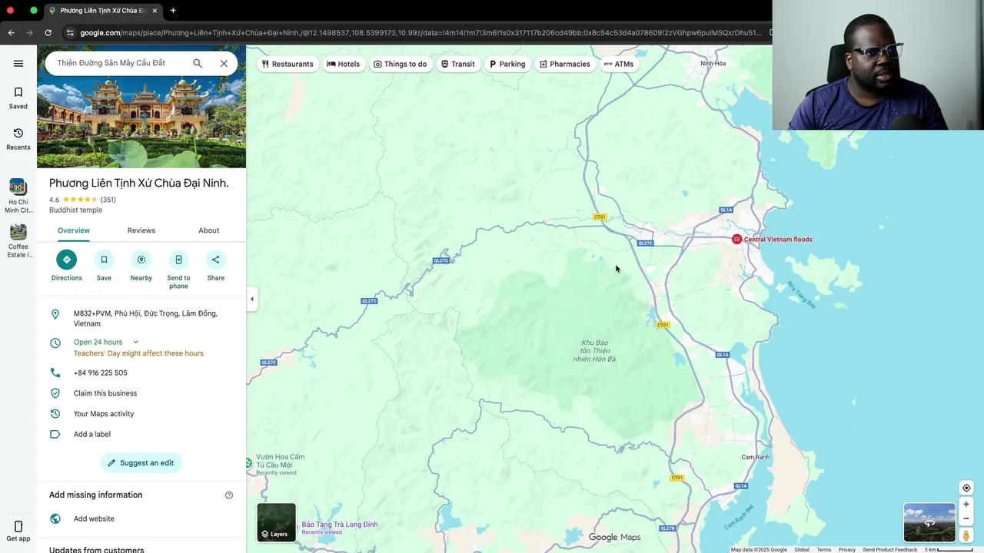Click the Cam Ranh map label
The image size is (984, 553).
[755, 457]
